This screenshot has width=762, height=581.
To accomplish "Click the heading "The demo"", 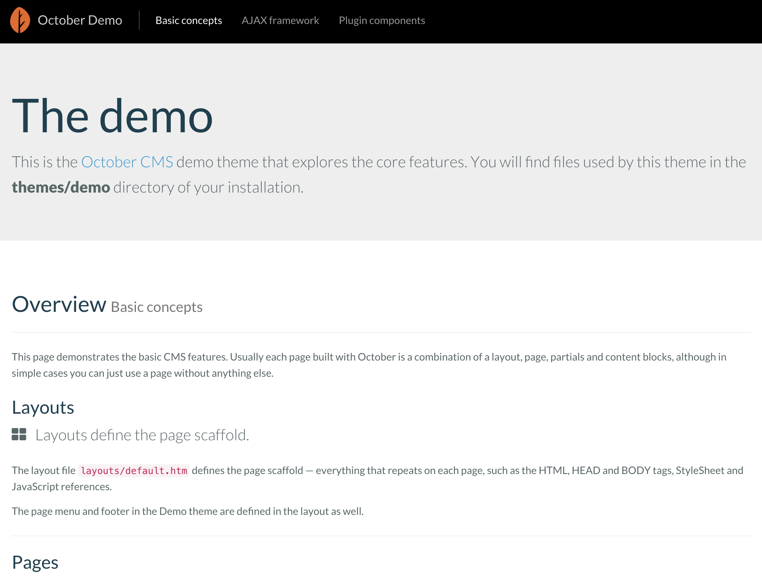I will (112, 115).
